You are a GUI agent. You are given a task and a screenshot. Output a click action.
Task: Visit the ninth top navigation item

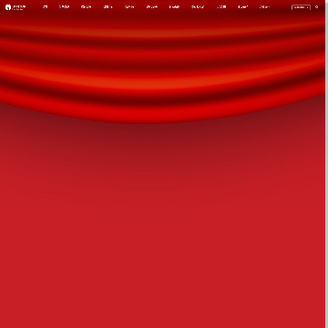(x=221, y=7)
